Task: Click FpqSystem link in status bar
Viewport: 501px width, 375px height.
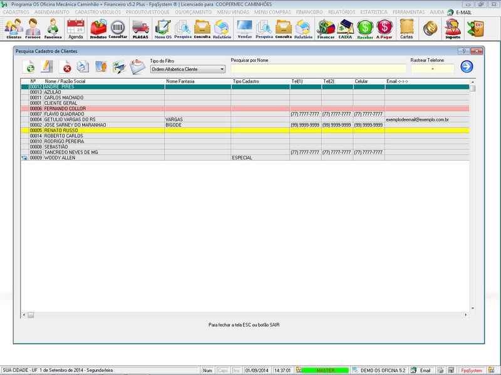Action: [x=472, y=371]
